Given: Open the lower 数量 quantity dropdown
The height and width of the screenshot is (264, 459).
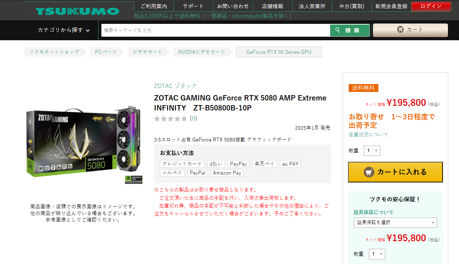Looking at the screenshot, I should click(377, 254).
